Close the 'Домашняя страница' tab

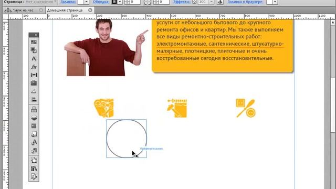click(90, 10)
